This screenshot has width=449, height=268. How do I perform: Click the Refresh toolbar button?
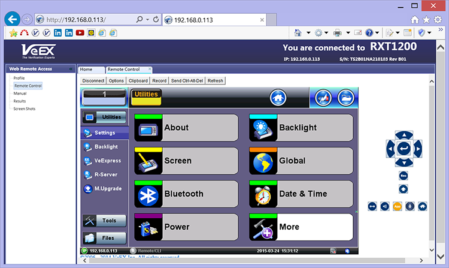(216, 81)
